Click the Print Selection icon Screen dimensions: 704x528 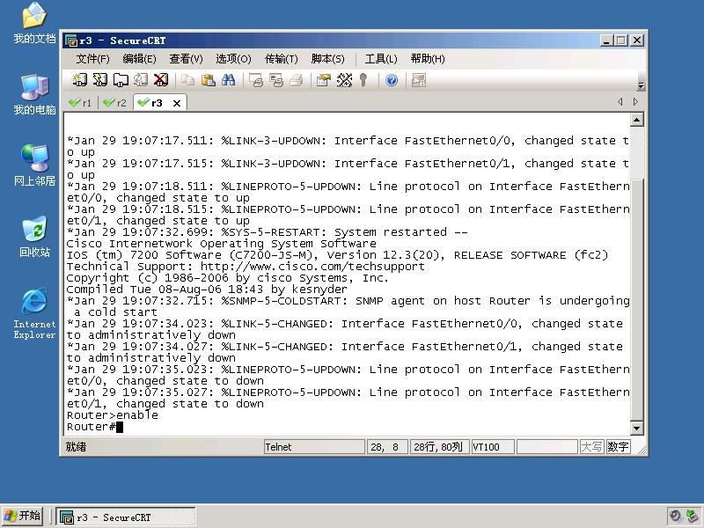(276, 80)
